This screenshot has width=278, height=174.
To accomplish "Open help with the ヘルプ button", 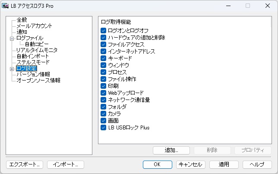I will tap(257, 164).
